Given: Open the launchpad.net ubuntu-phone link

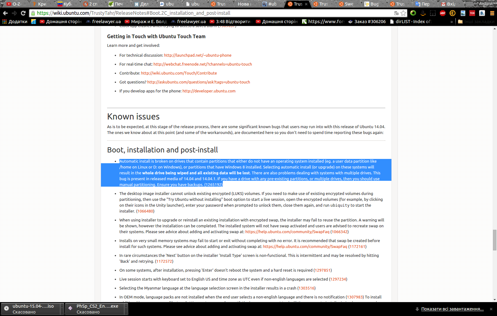Looking at the screenshot, I should pos(198,55).
